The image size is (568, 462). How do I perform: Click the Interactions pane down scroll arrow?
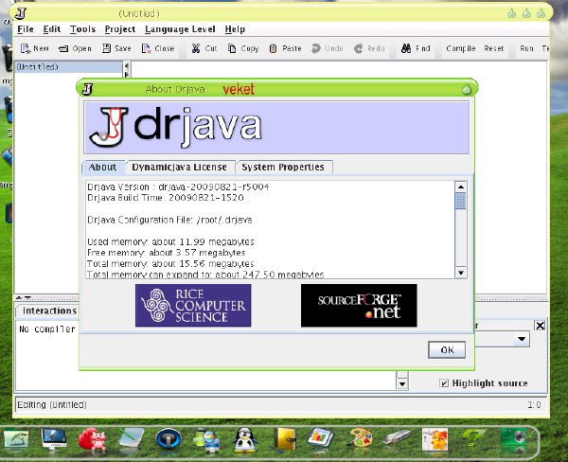(x=402, y=383)
